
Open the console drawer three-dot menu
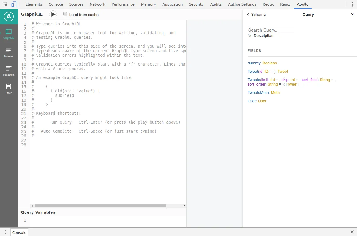click(x=5, y=232)
